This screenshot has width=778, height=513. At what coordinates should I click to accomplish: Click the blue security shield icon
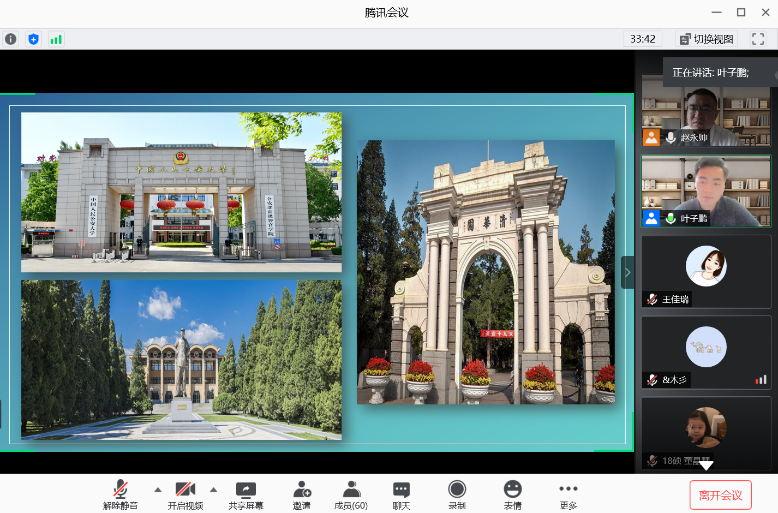(33, 39)
